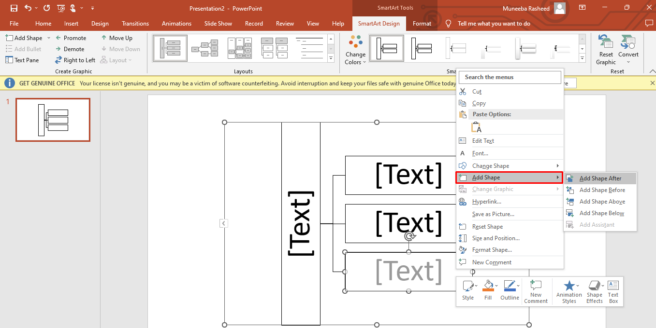The width and height of the screenshot is (656, 328).
Task: Select Add Shape Above
Action: (x=600, y=201)
